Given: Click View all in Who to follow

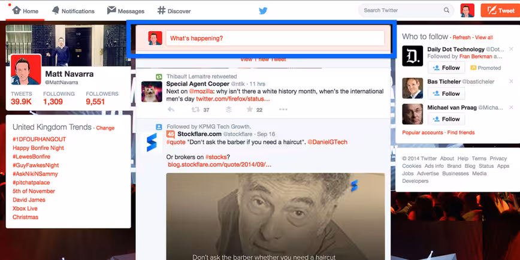Looking at the screenshot, I should (x=484, y=38).
